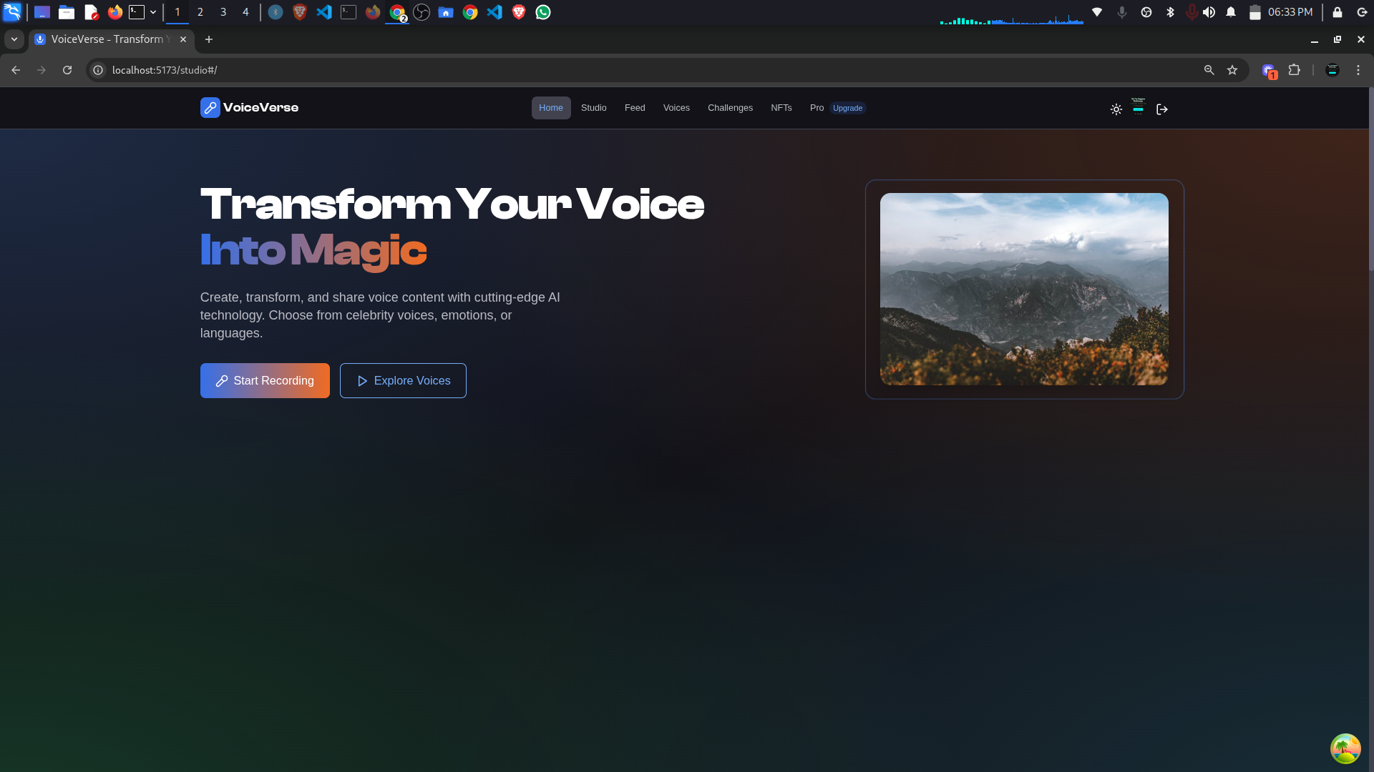Click the logout arrow icon
Screen dimensions: 1374x772
1162,109
